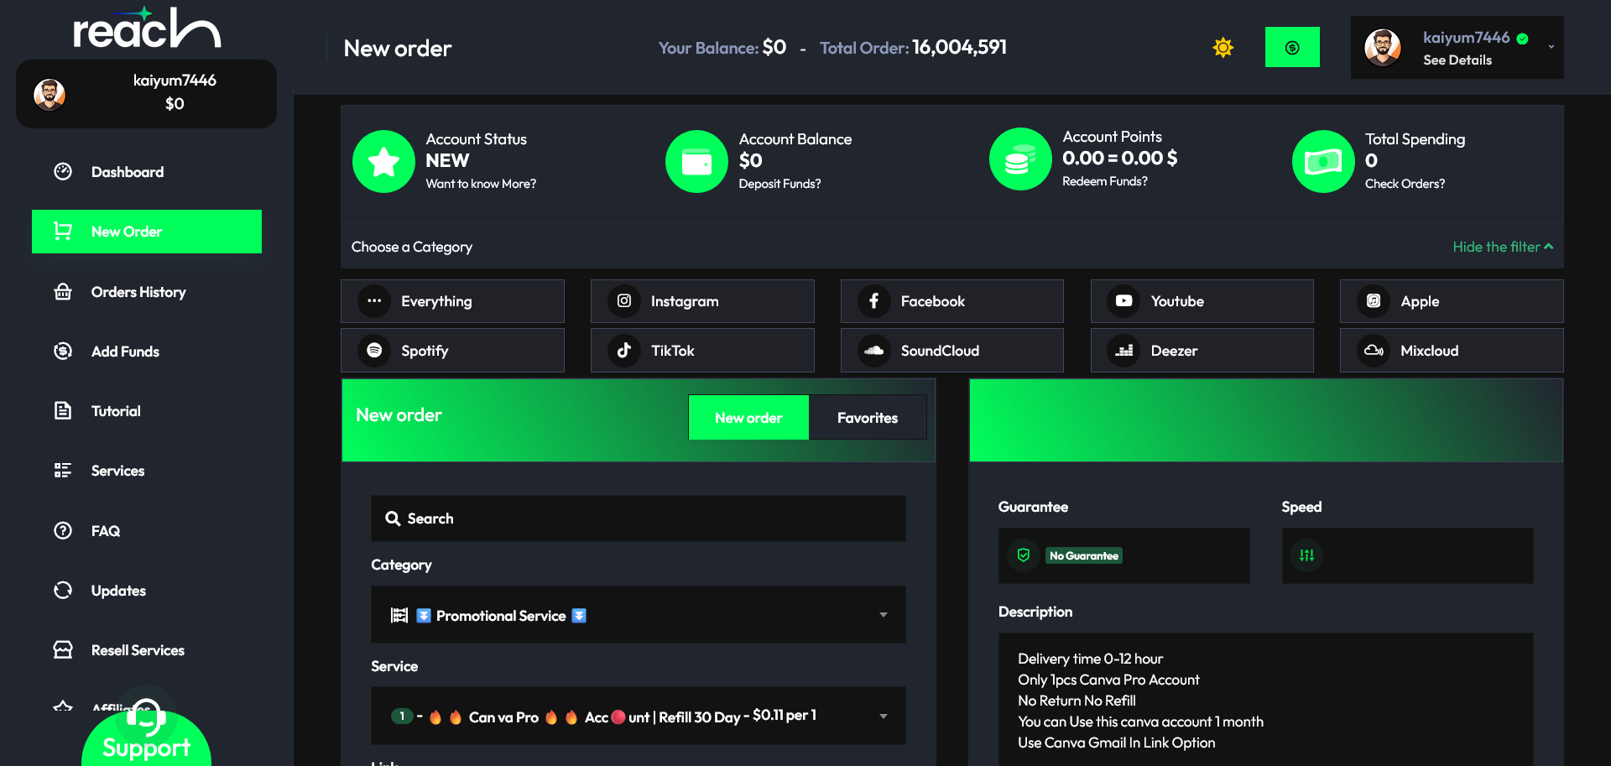Click the Add Funds coin icon

pos(63,352)
